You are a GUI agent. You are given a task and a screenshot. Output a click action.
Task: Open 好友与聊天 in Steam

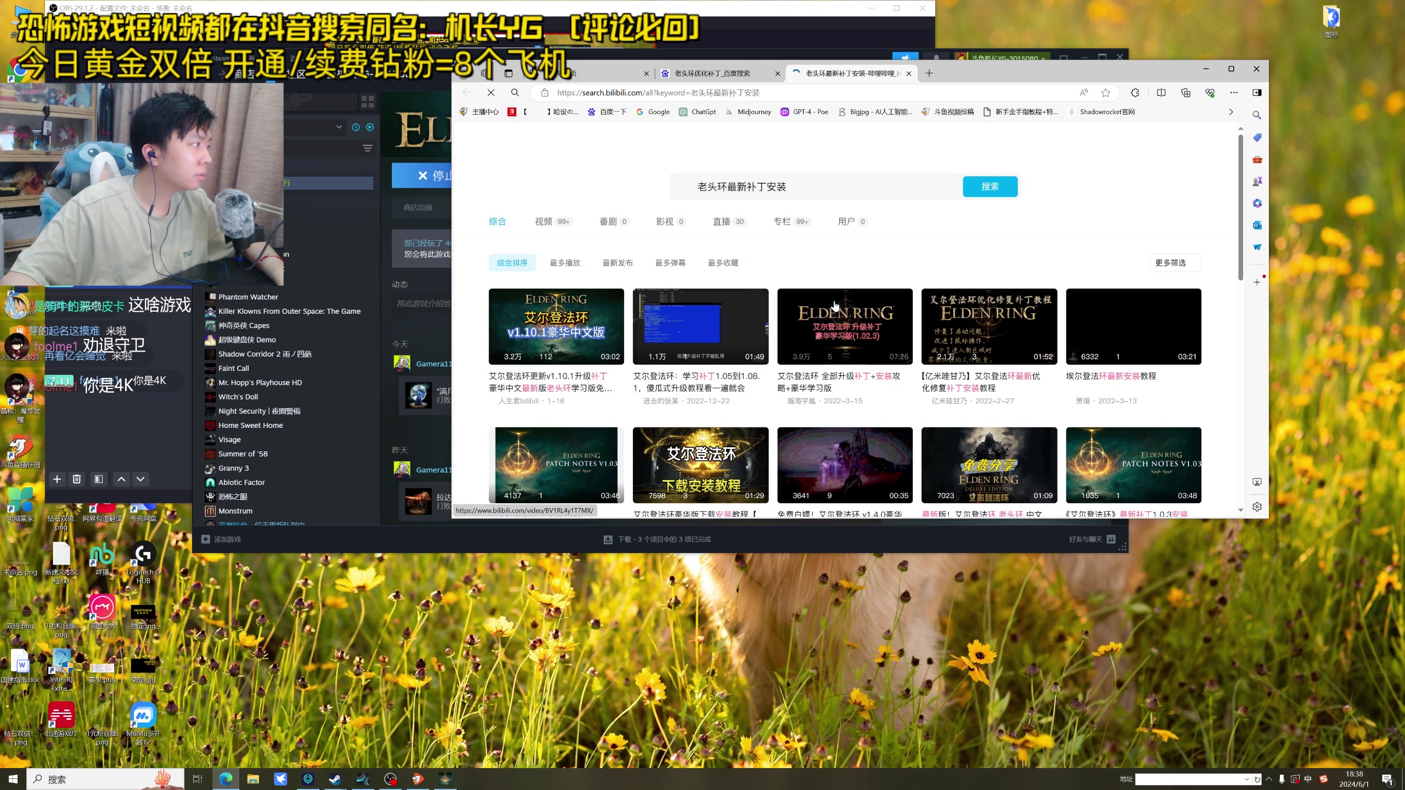coord(1092,539)
